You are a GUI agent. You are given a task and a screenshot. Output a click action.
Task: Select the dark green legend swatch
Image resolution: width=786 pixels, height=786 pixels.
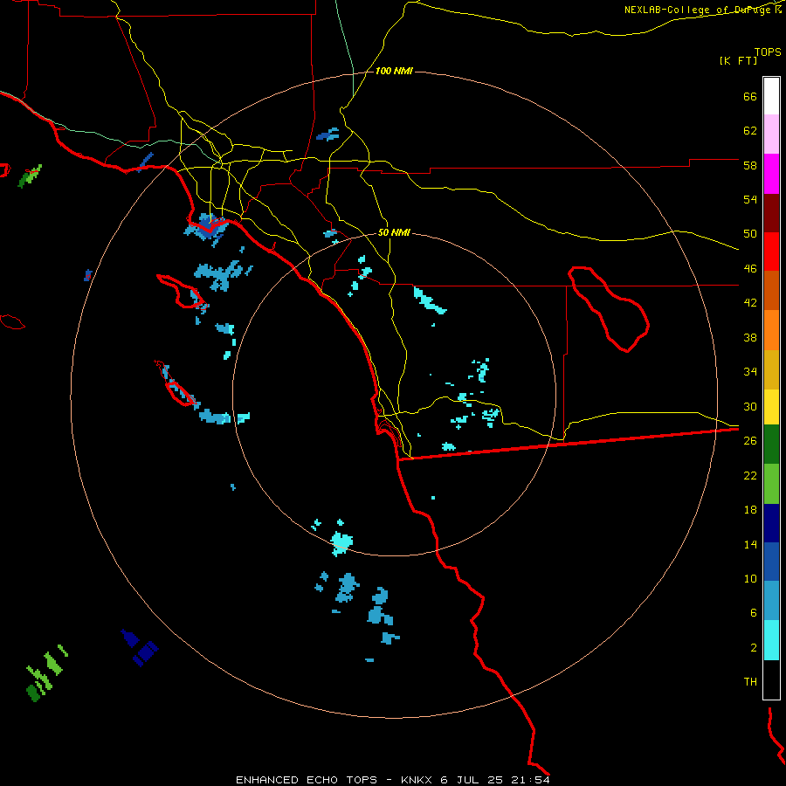771,445
